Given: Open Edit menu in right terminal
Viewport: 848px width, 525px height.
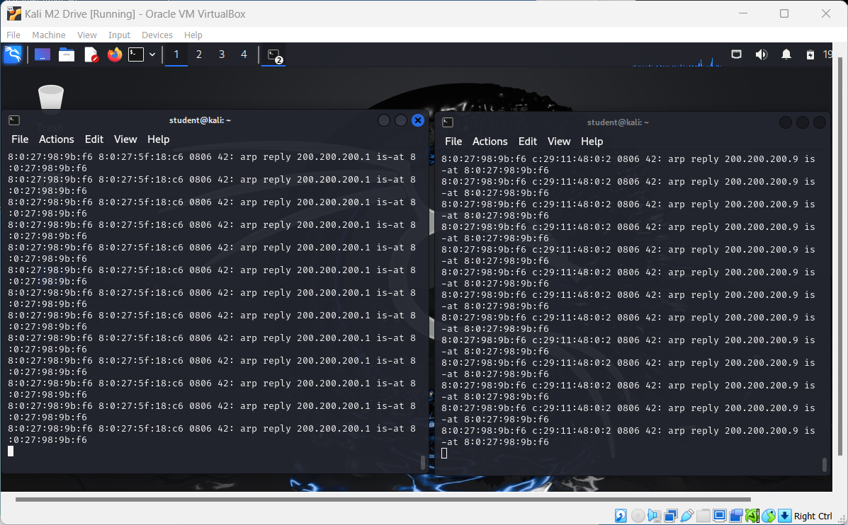Looking at the screenshot, I should [x=528, y=142].
